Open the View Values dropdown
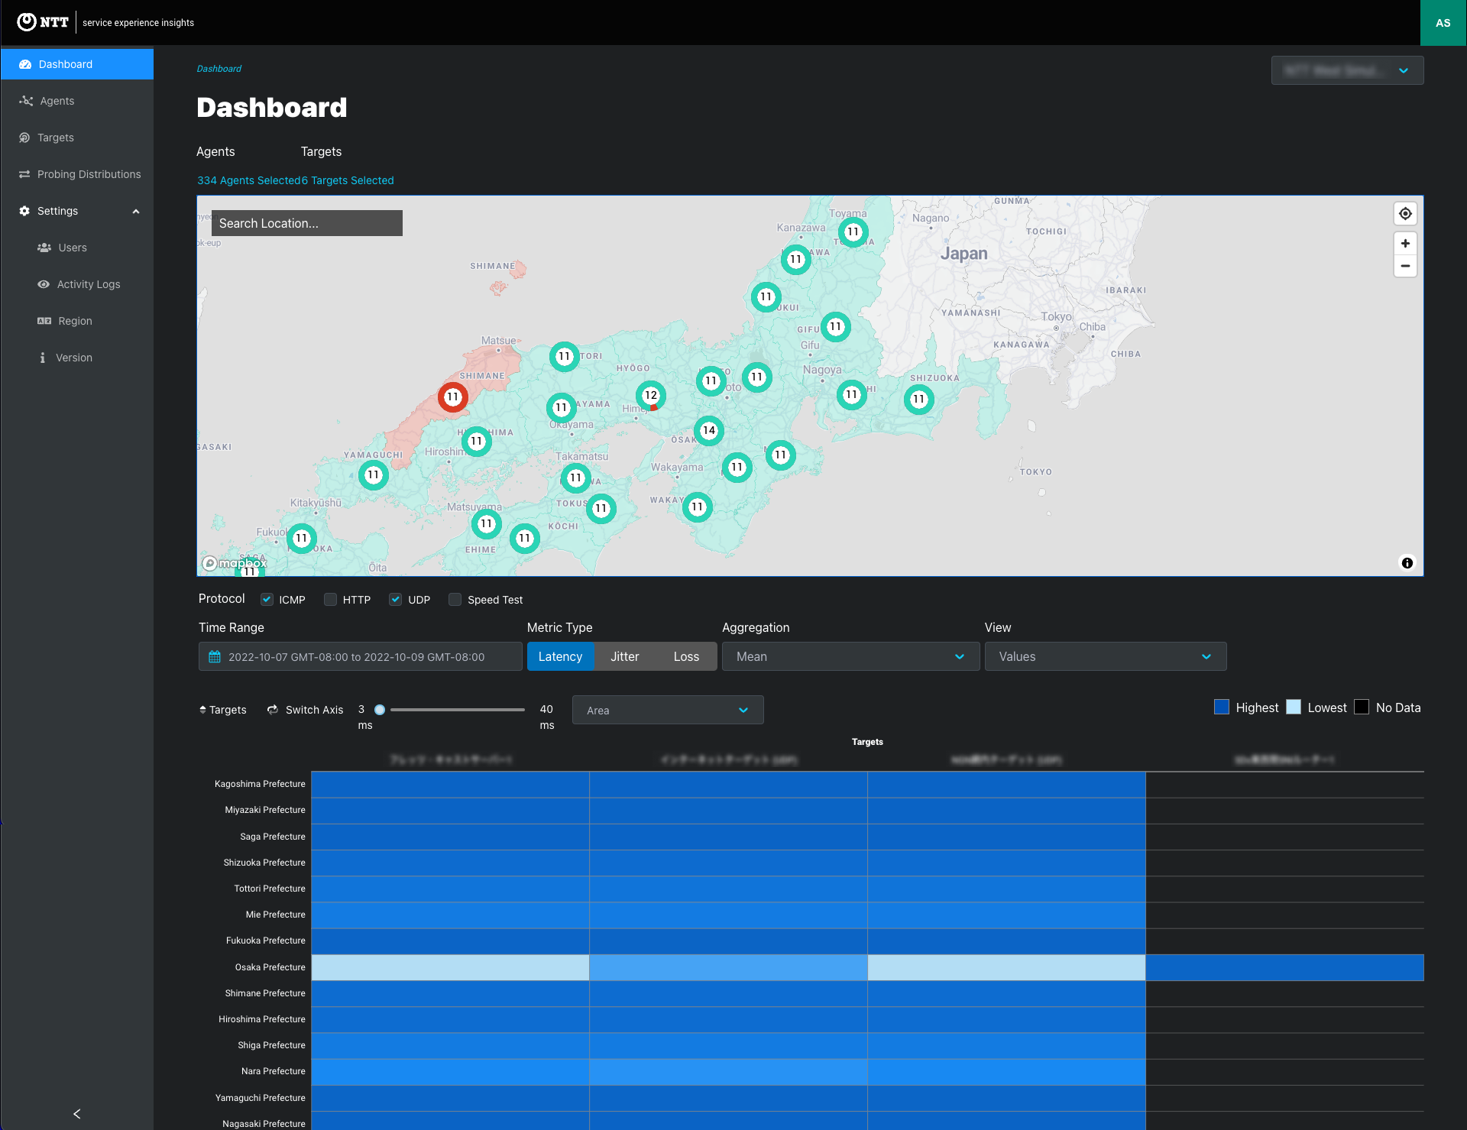This screenshot has height=1130, width=1467. point(1106,656)
